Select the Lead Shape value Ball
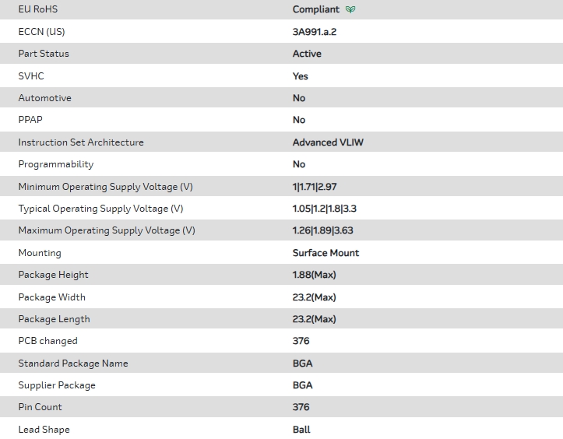The height and width of the screenshot is (439, 563). [301, 430]
